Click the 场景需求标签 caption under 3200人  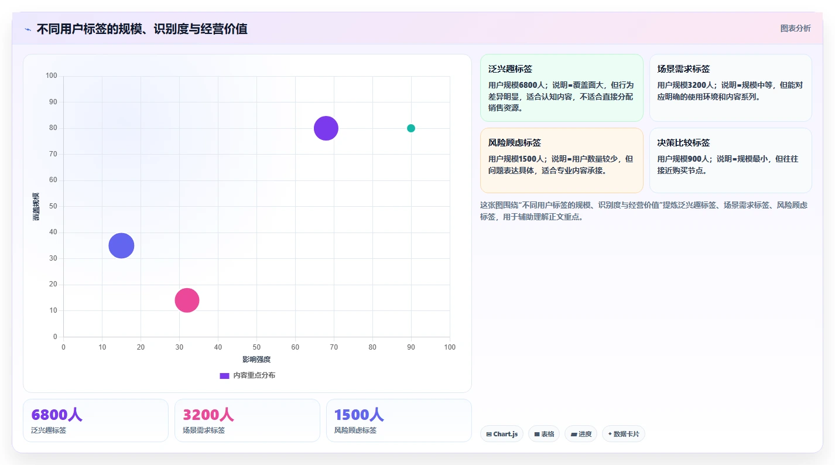pos(204,430)
